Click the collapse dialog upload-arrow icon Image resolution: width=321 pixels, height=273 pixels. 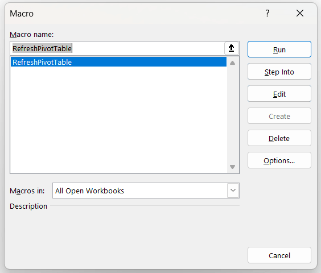(x=232, y=48)
